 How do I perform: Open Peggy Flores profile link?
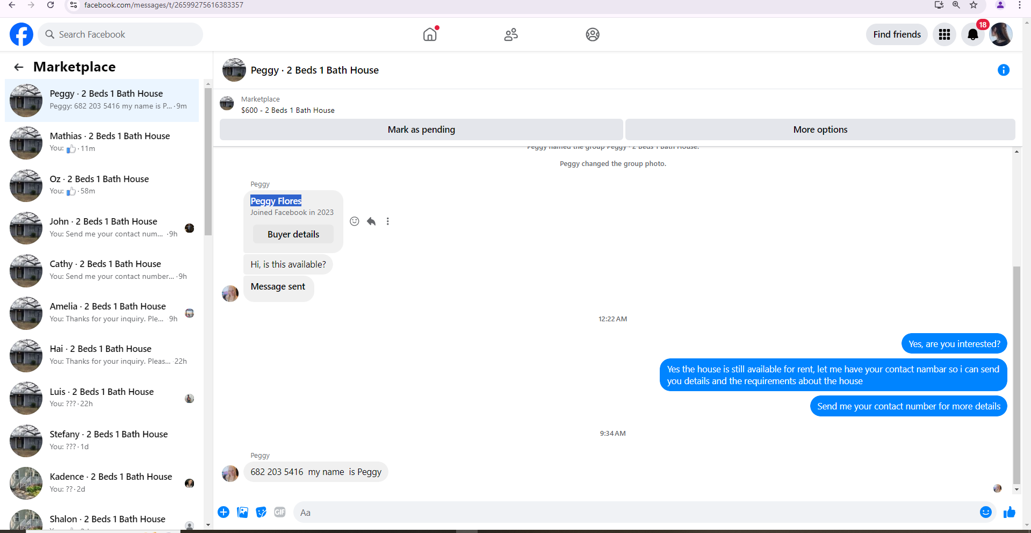[276, 201]
